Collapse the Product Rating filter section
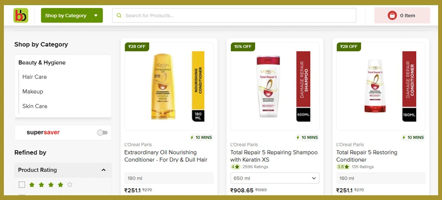The height and width of the screenshot is (200, 442). pyautogui.click(x=103, y=170)
